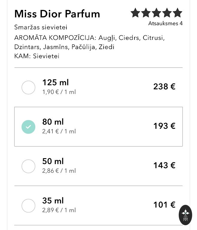Click the checked 80 ml radio button

click(x=28, y=127)
